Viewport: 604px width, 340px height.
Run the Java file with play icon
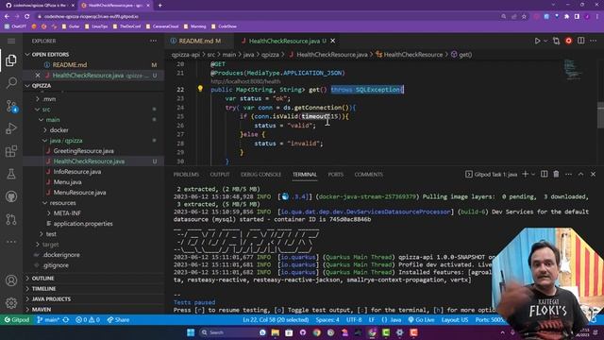(537, 41)
